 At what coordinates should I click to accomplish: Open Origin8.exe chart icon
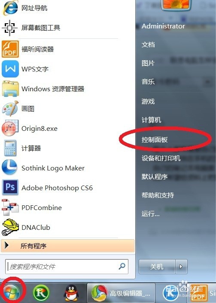[x=10, y=128]
